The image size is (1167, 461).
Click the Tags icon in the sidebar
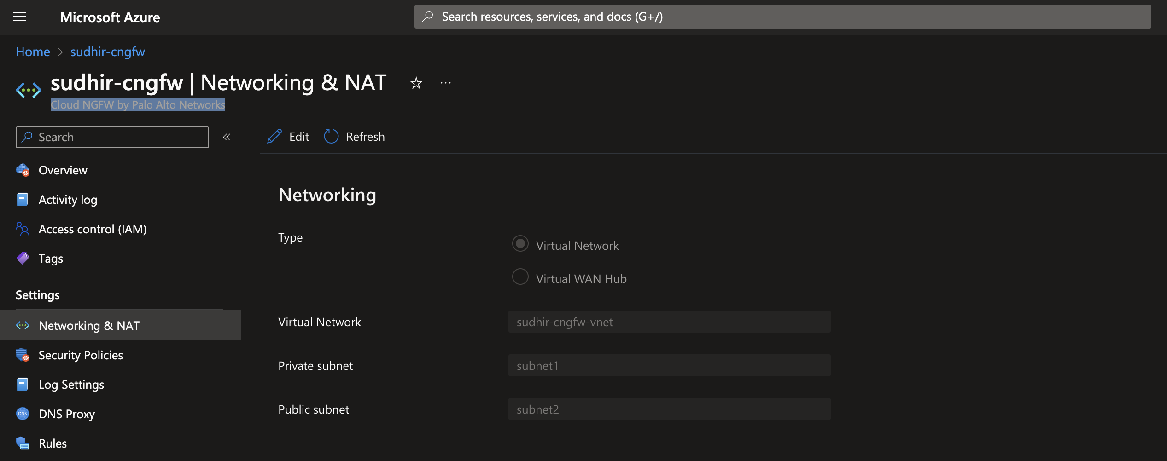coord(22,258)
